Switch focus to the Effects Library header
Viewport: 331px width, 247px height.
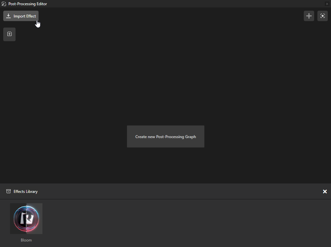(25, 191)
